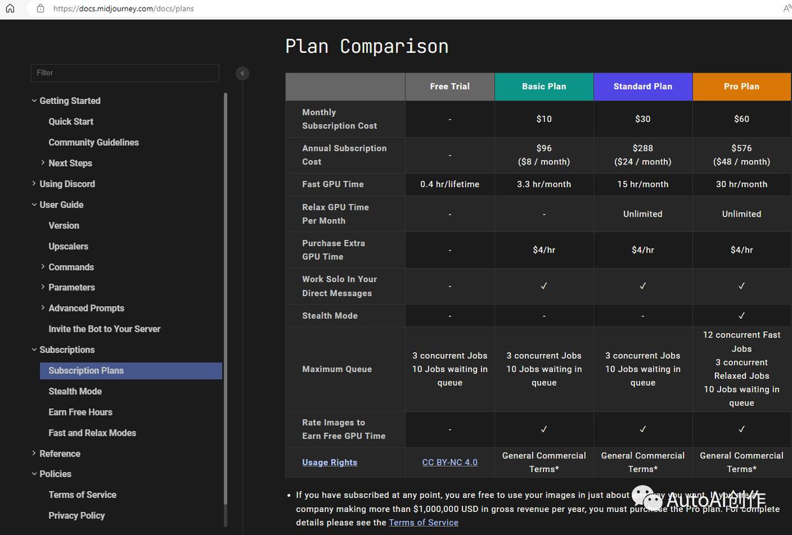Click Basic Plan $4/hr extra GPU cell
The width and height of the screenshot is (792, 535).
[x=544, y=250]
